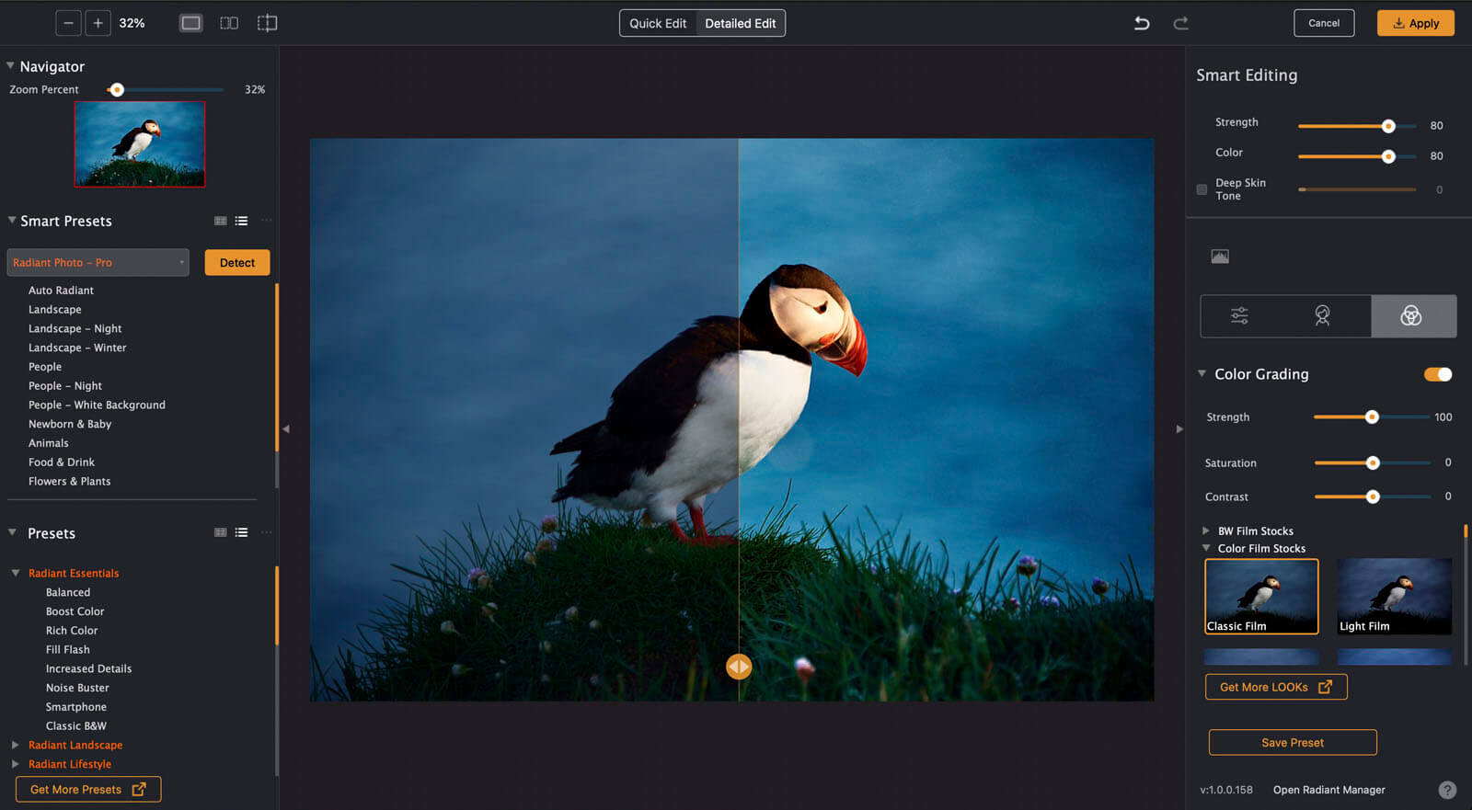Enable the Deep Skin Tone checkbox
The image size is (1472, 810).
1202,189
